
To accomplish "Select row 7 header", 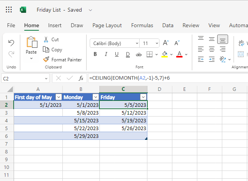I will [x=7, y=144].
